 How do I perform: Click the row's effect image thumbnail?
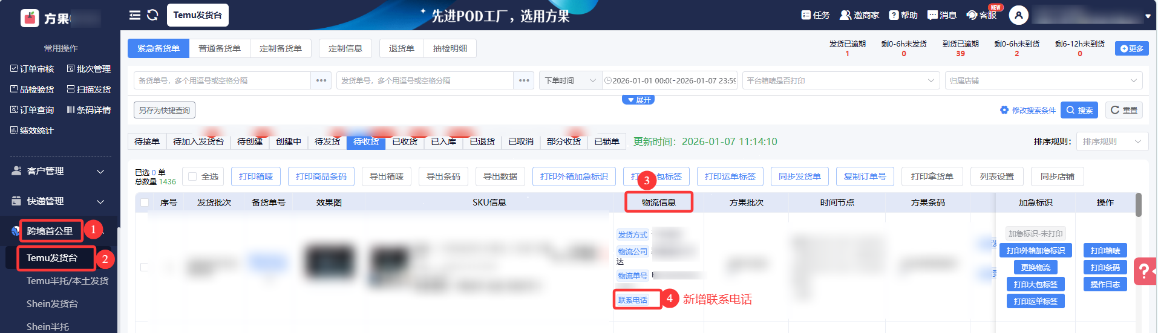click(329, 262)
